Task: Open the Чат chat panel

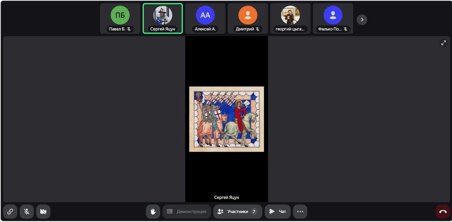Action: 278,211
